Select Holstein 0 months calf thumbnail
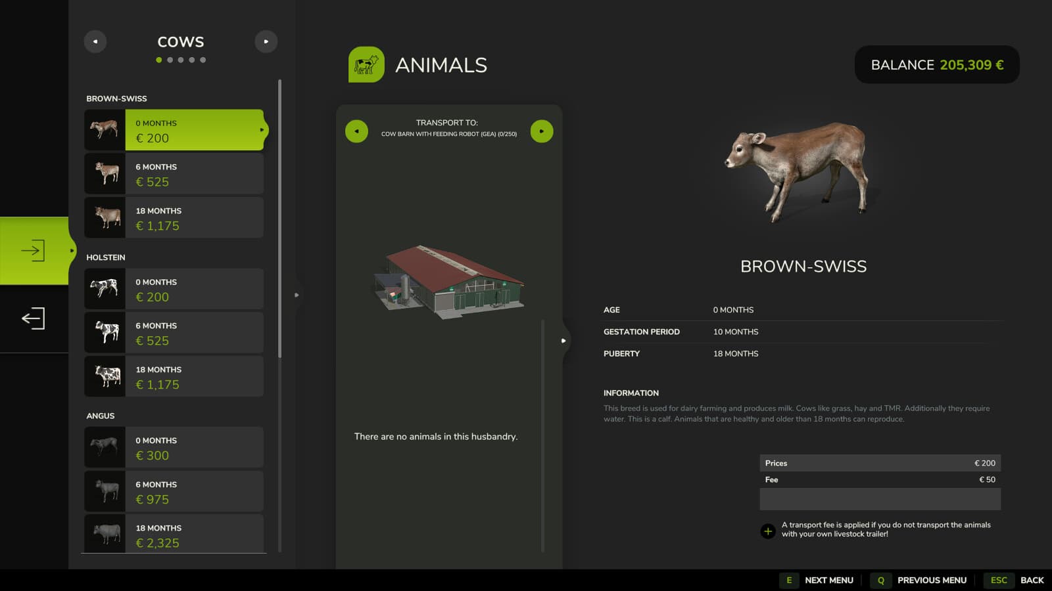 [x=105, y=288]
